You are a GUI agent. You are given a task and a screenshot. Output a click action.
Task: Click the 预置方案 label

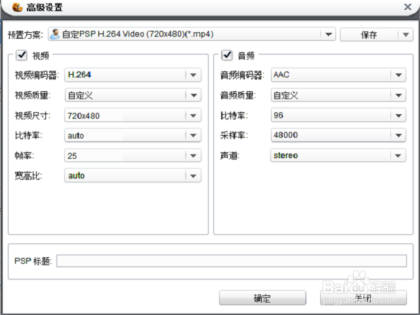(x=26, y=35)
